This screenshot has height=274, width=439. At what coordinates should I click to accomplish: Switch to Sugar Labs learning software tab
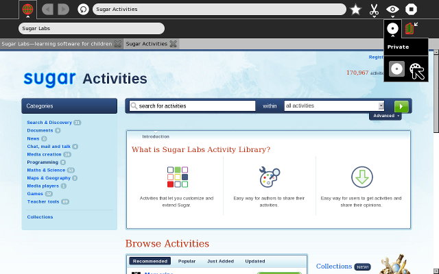pyautogui.click(x=56, y=44)
